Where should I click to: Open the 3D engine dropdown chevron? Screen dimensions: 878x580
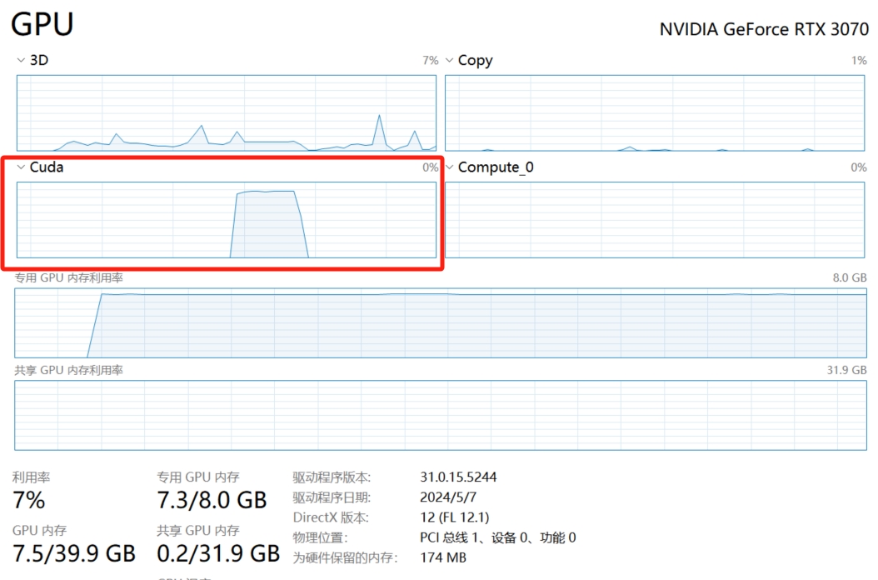pos(21,61)
